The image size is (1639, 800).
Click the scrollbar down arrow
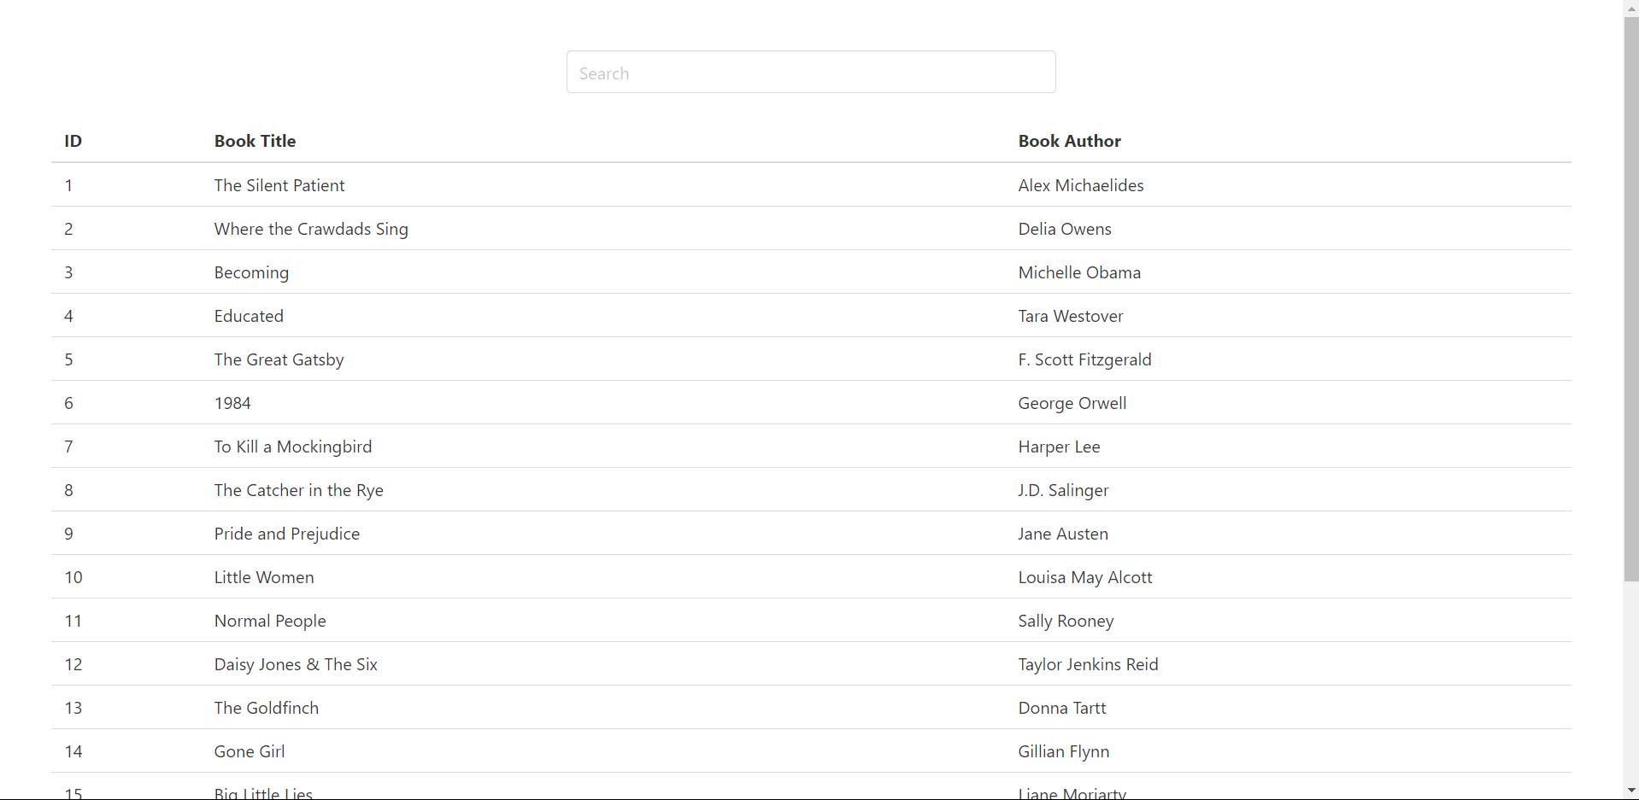coord(1631,791)
